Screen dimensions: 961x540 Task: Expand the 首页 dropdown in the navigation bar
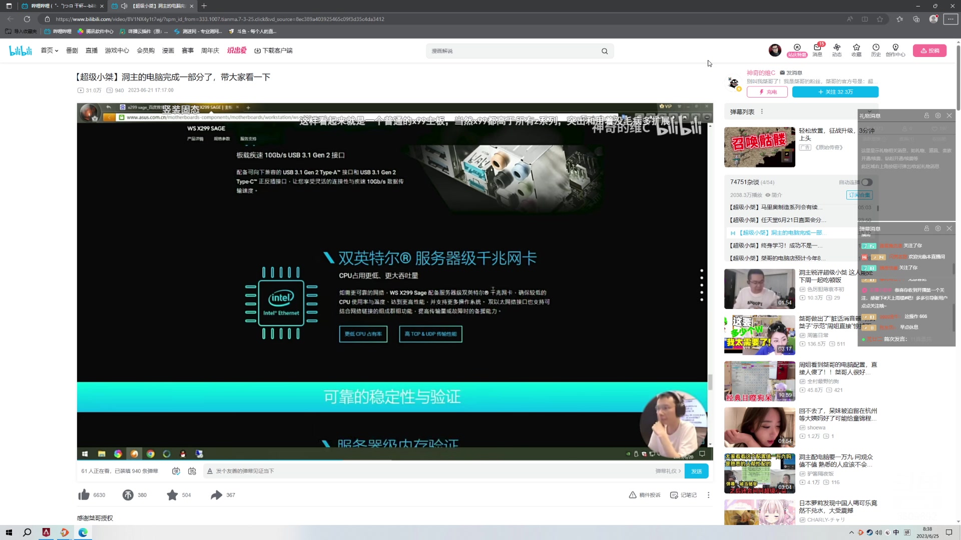click(x=56, y=50)
